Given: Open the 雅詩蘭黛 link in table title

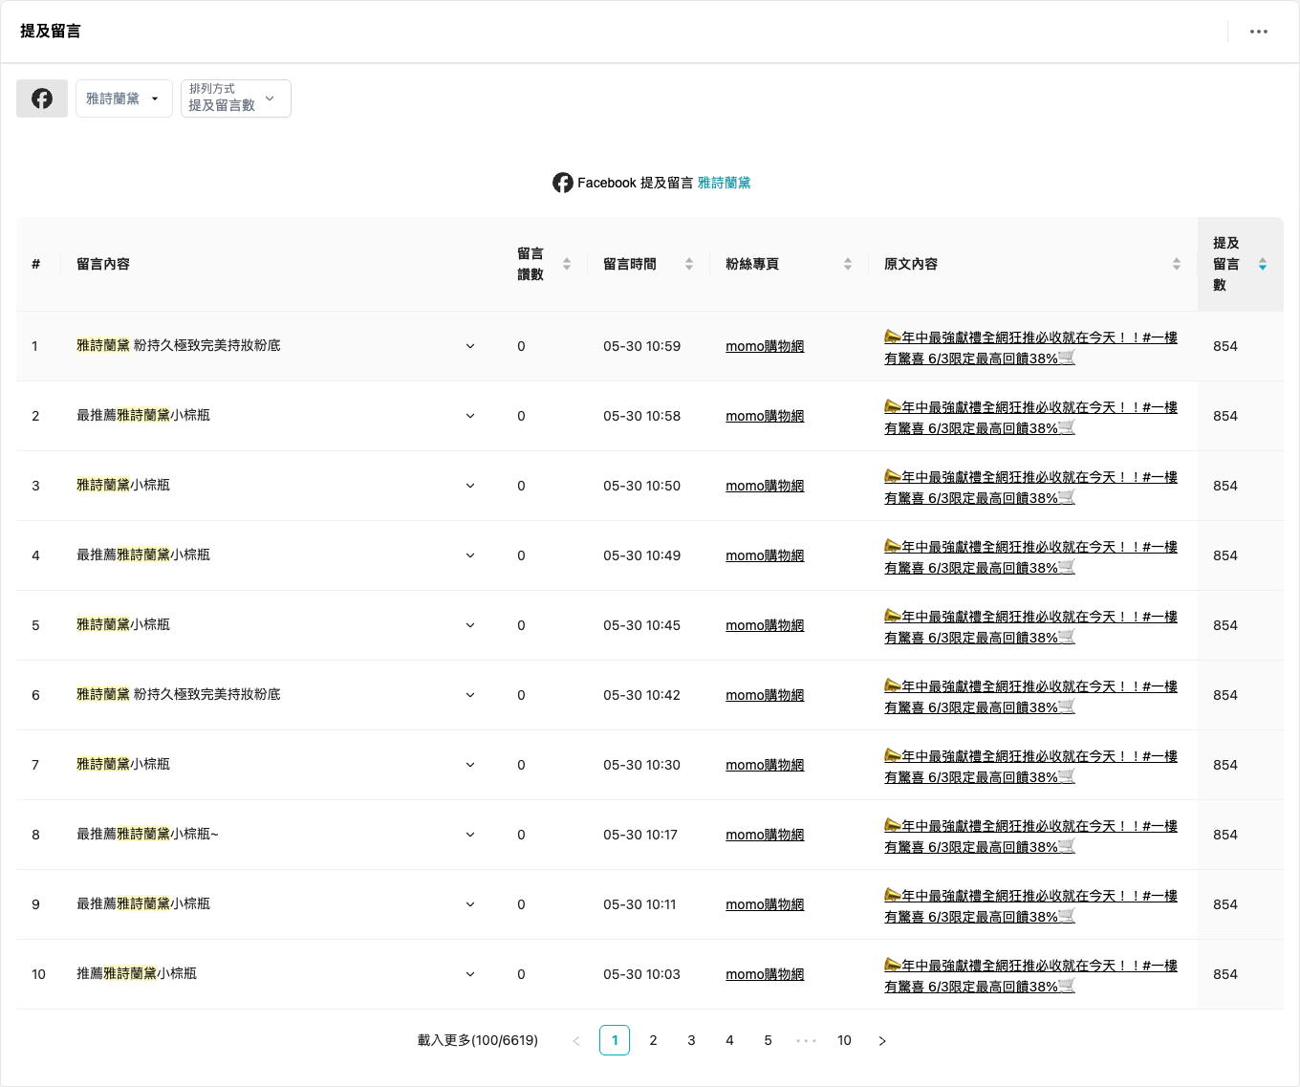Looking at the screenshot, I should (725, 183).
